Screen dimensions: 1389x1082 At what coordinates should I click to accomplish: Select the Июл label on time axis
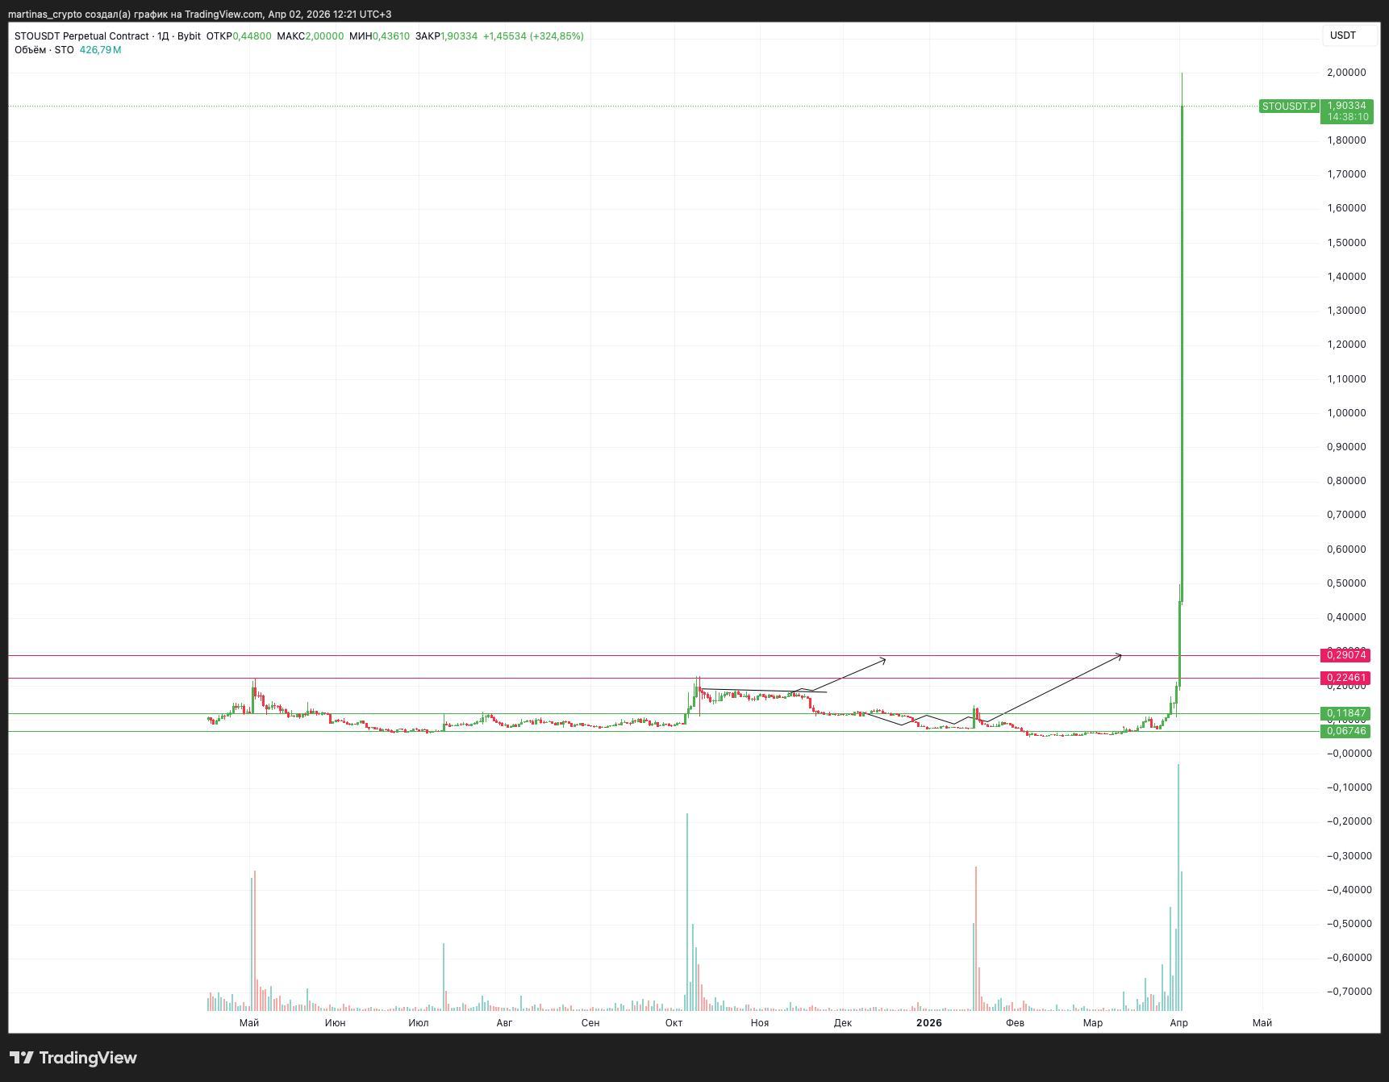[x=418, y=1023]
